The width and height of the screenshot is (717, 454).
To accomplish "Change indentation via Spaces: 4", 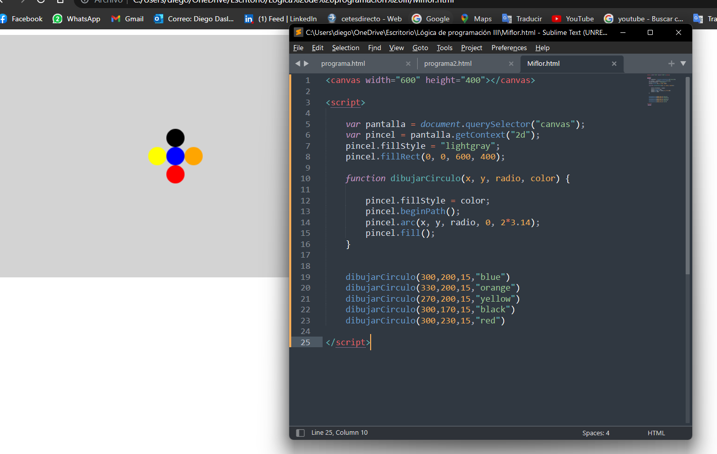I will coord(596,433).
